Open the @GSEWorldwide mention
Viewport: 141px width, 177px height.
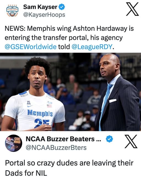tap(31, 47)
